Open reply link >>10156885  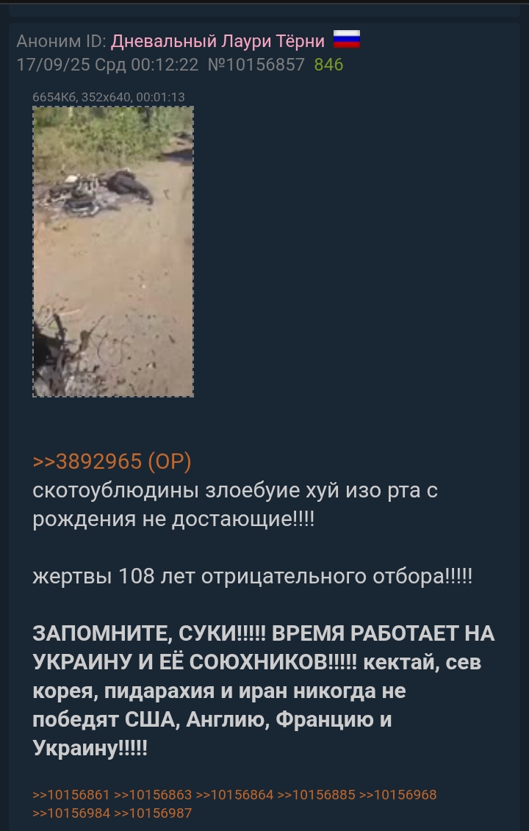(317, 794)
